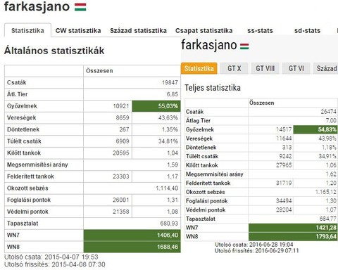Select draws count 313

[287, 147]
